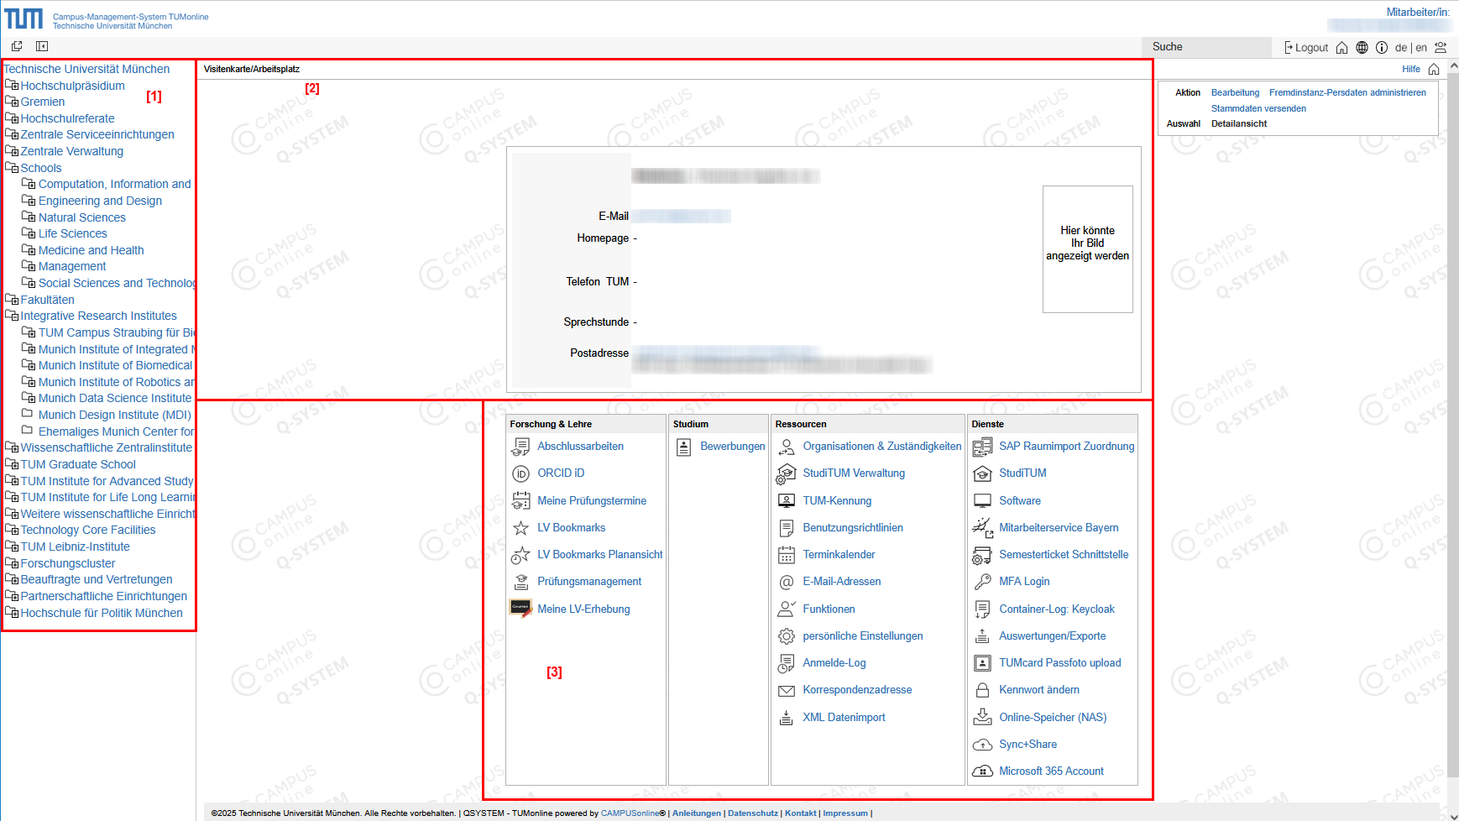Click the Sync+Share cloud icon
Image resolution: width=1459 pixels, height=821 pixels.
pyautogui.click(x=982, y=745)
